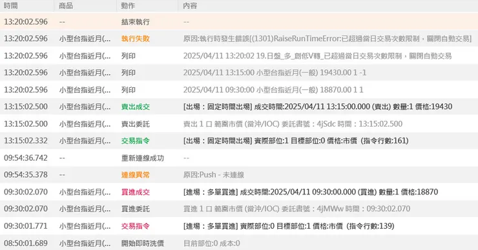The image size is (478, 250).
Task: Select the 原因:Push - 未連線 message
Action: point(213,175)
